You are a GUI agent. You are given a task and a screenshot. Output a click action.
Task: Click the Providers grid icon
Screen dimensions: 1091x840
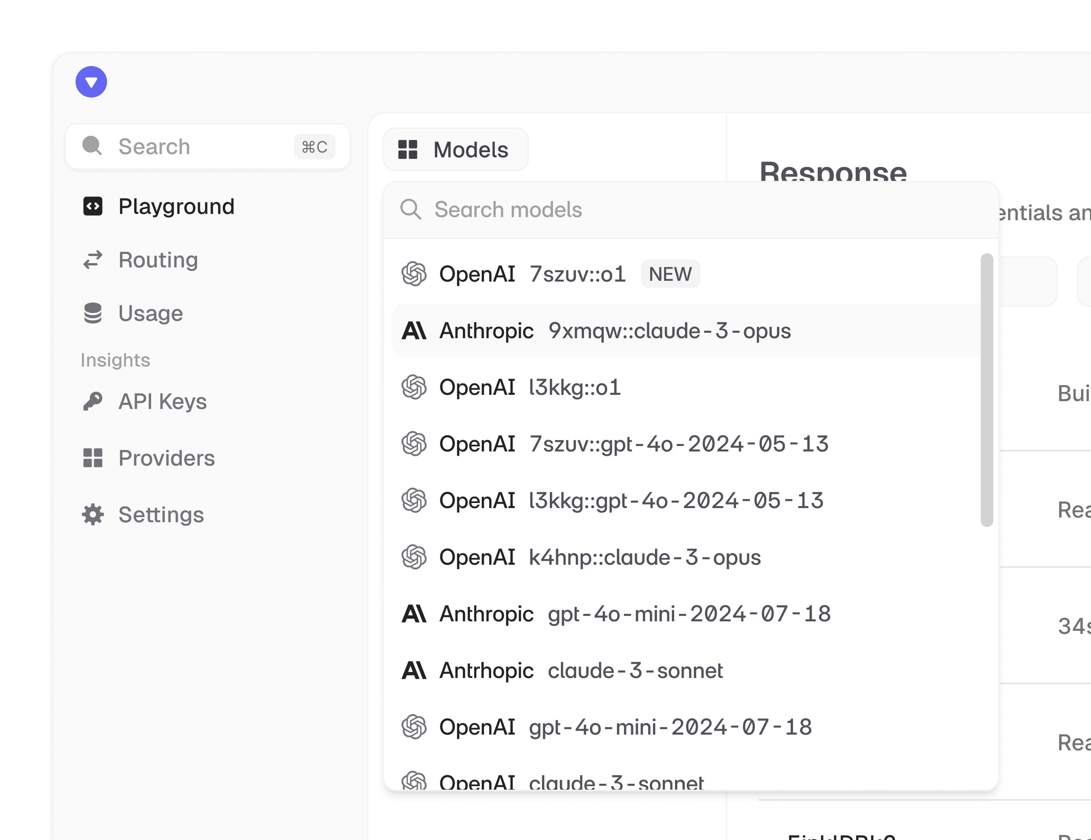[93, 458]
